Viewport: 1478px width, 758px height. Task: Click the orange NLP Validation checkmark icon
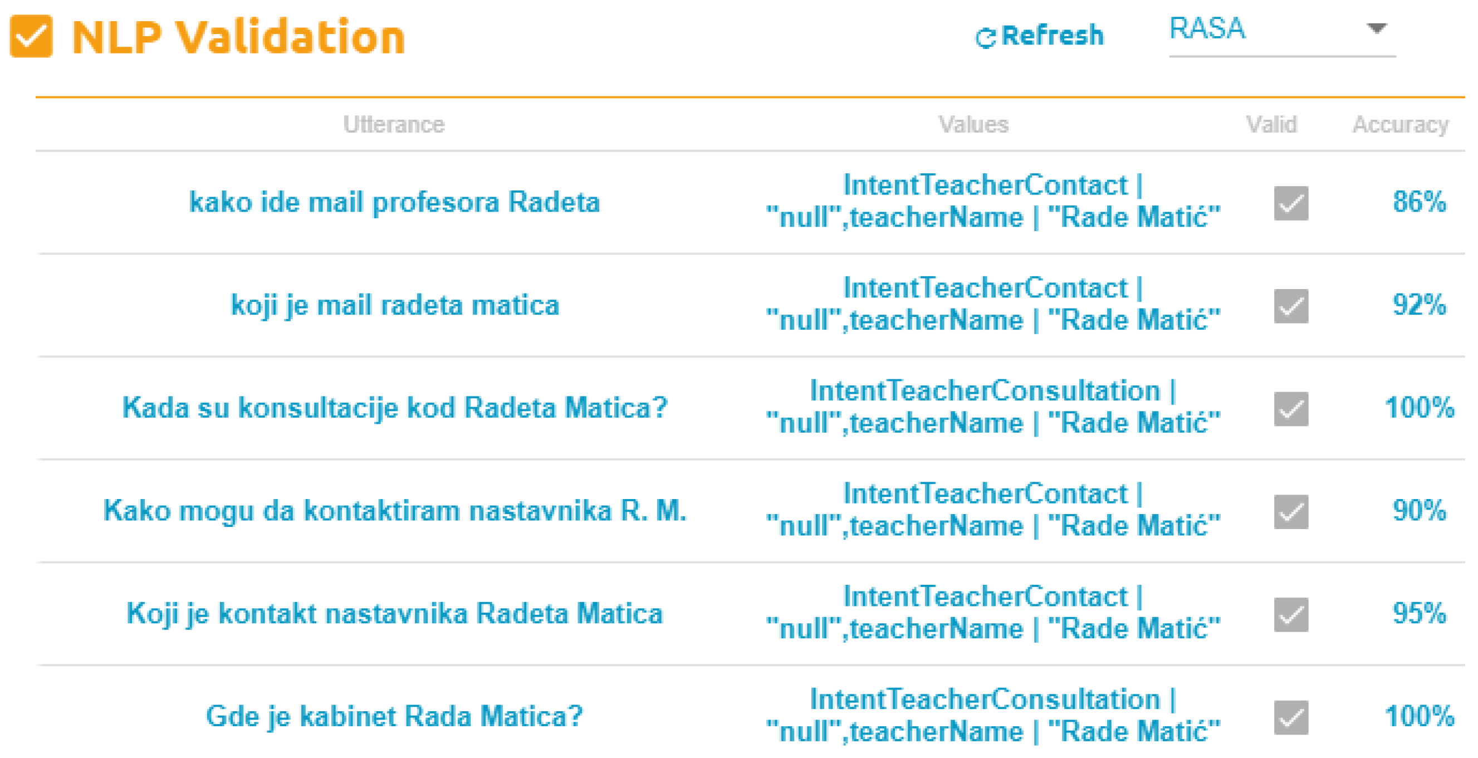(x=31, y=37)
